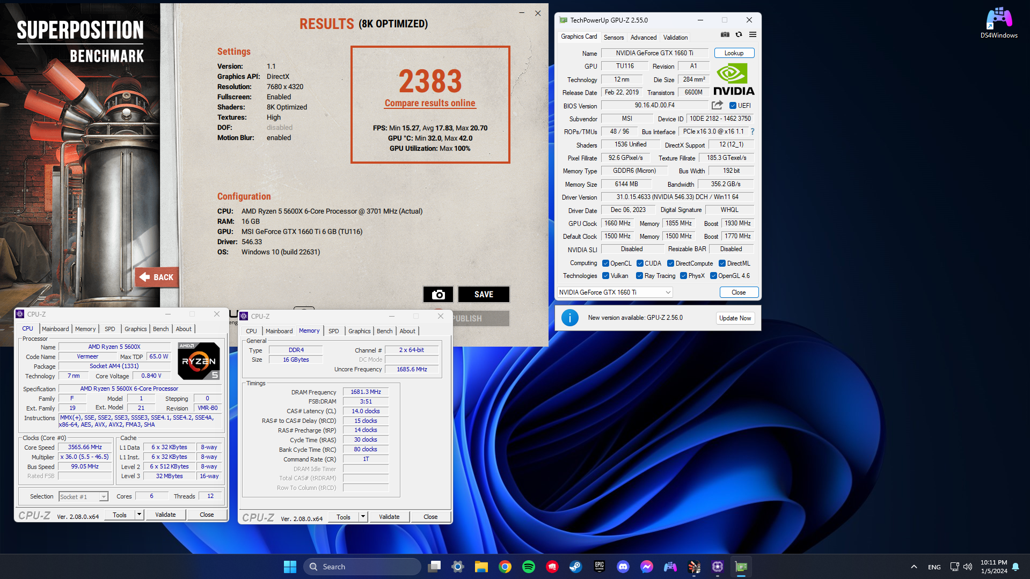Open Discord from taskbar
Screen dimensions: 1030x579
coord(623,567)
